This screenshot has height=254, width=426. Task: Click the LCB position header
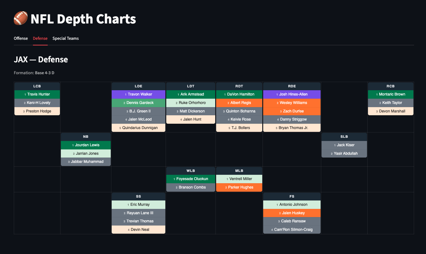pos(37,86)
